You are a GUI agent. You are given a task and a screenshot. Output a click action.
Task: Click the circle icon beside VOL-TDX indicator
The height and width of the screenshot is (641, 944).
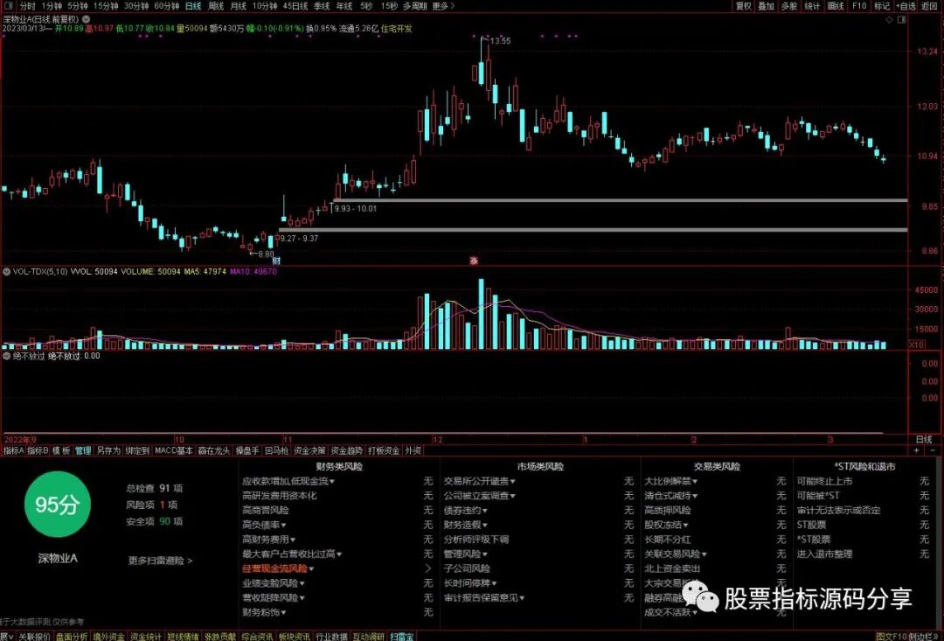click(7, 272)
